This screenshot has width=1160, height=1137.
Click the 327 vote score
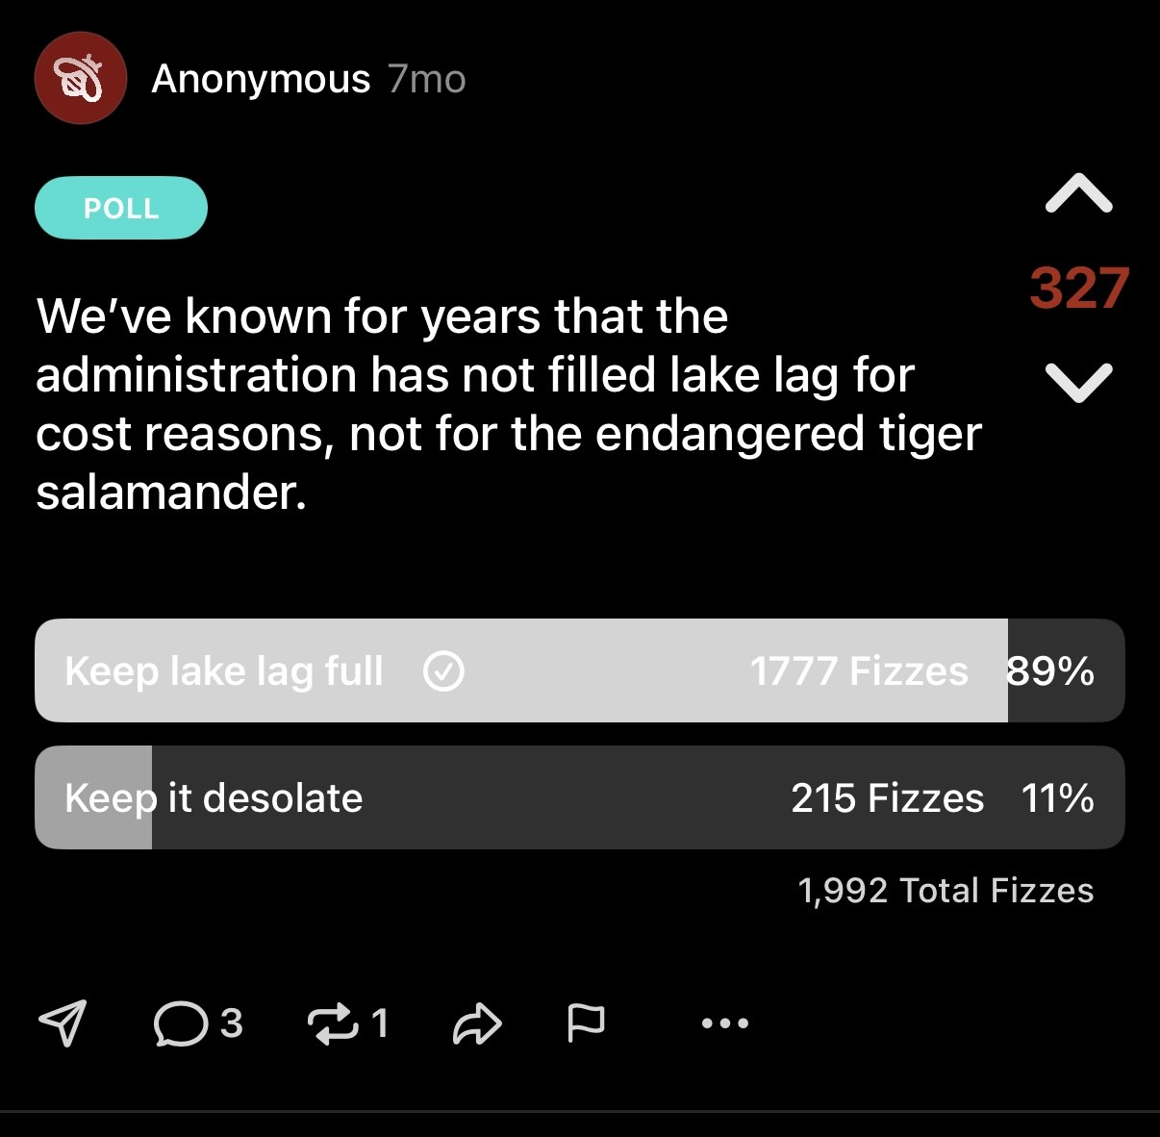[x=1078, y=288]
